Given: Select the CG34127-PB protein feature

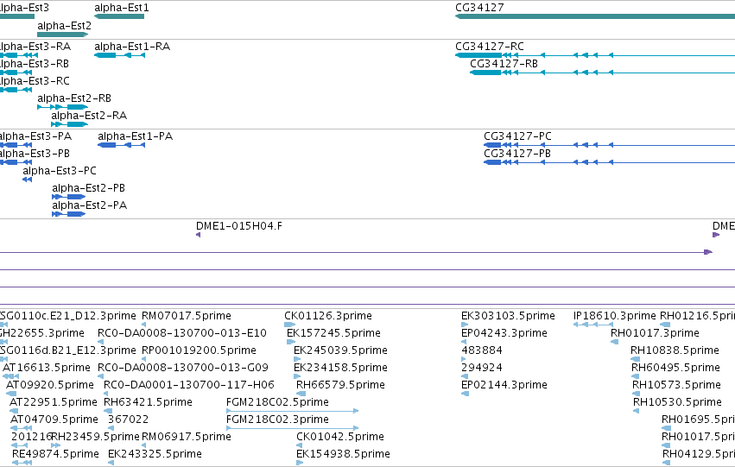Looking at the screenshot, I should click(x=610, y=162).
